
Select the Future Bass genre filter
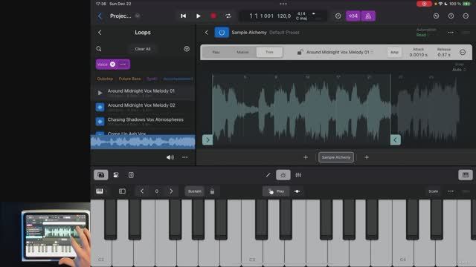coord(129,79)
